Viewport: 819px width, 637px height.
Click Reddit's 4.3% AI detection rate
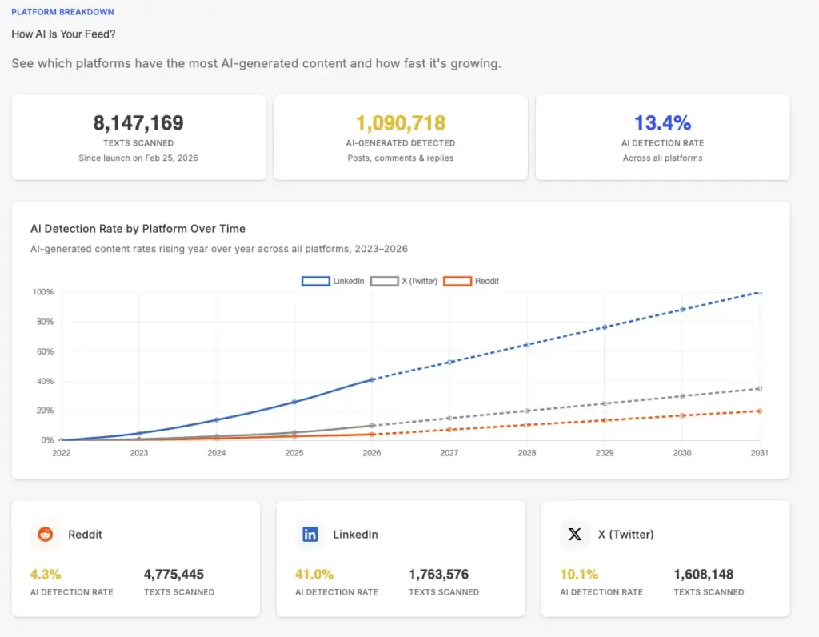tap(46, 574)
